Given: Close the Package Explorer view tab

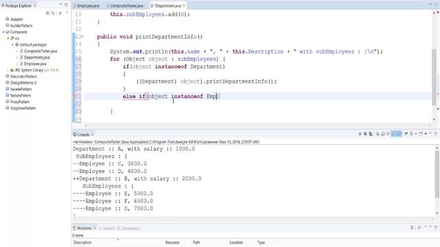Looking at the screenshot, I should tap(35, 5).
